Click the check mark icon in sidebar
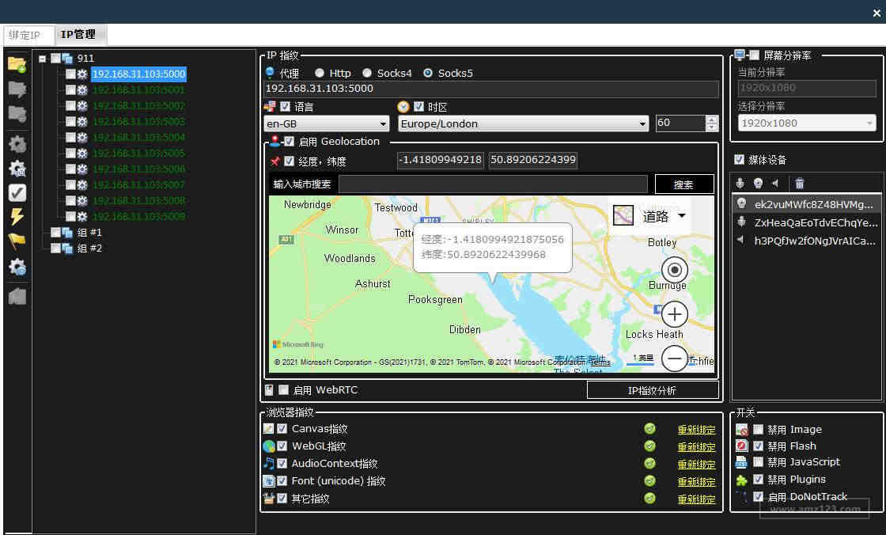 click(17, 193)
